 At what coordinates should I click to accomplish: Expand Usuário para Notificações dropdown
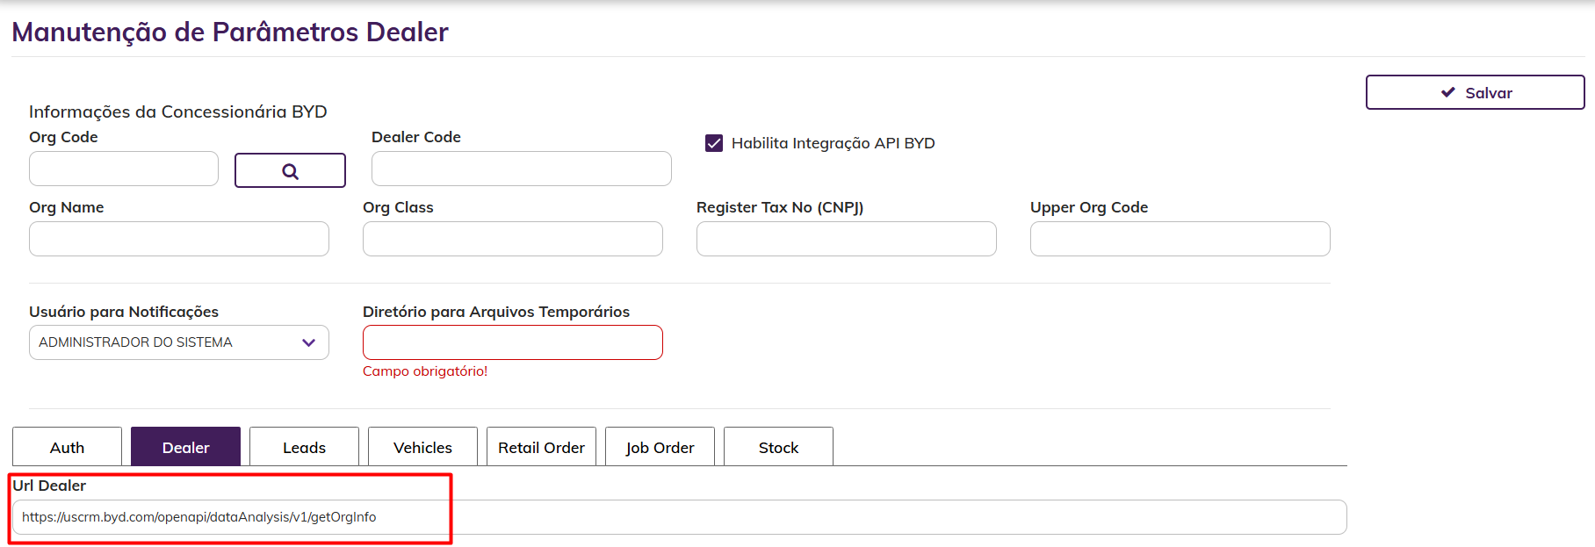click(x=178, y=342)
